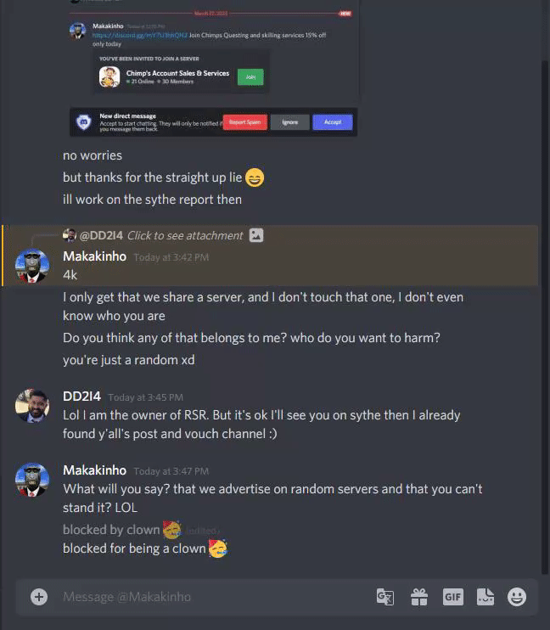Open the attachment plus button

coord(39,597)
